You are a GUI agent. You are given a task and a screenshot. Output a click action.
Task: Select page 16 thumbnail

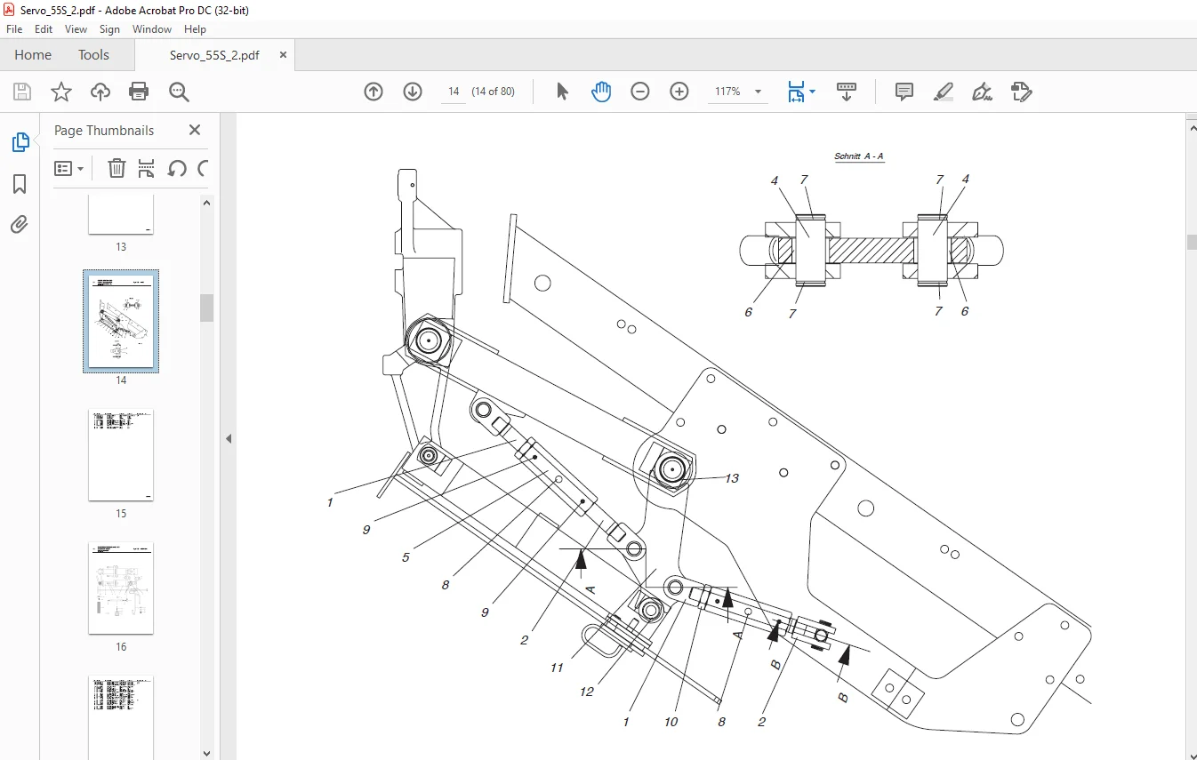pos(121,588)
